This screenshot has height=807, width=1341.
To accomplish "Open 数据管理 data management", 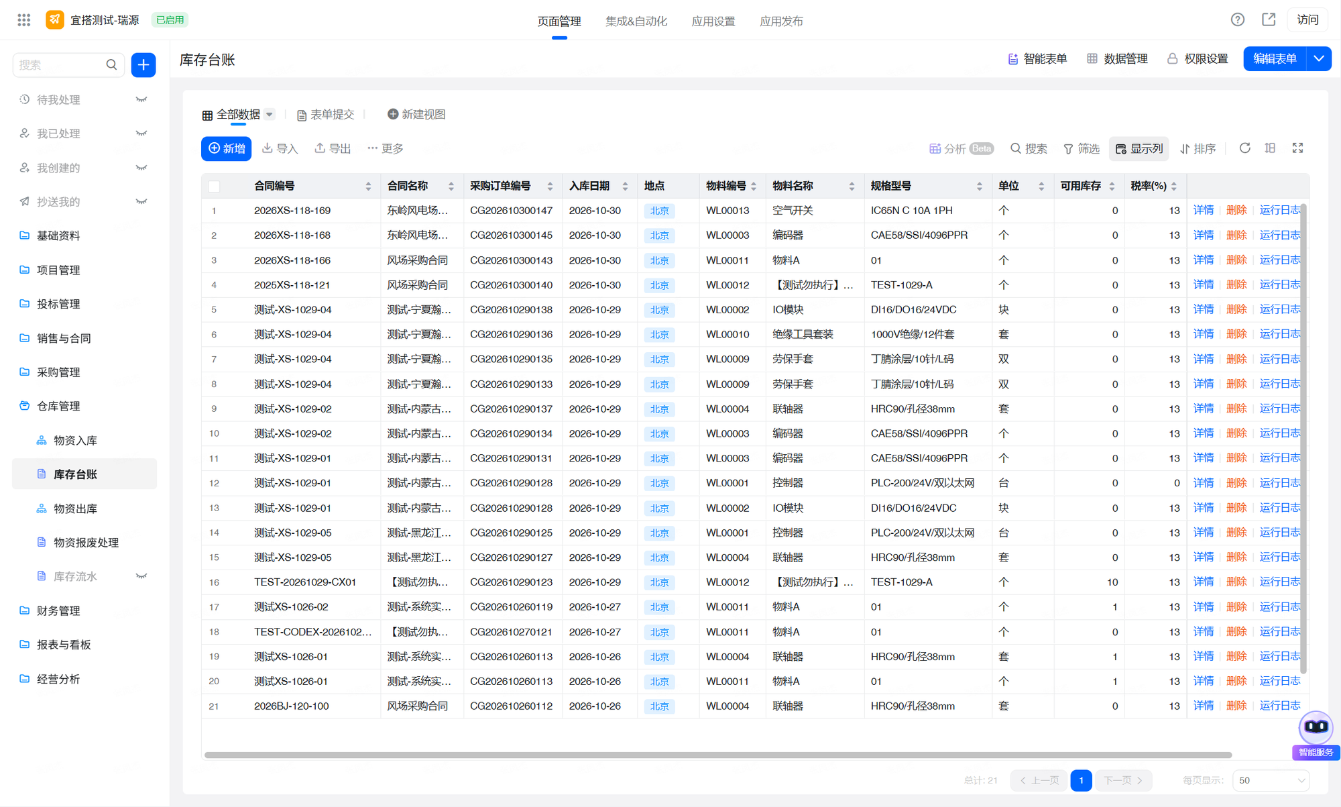I will (x=1117, y=59).
